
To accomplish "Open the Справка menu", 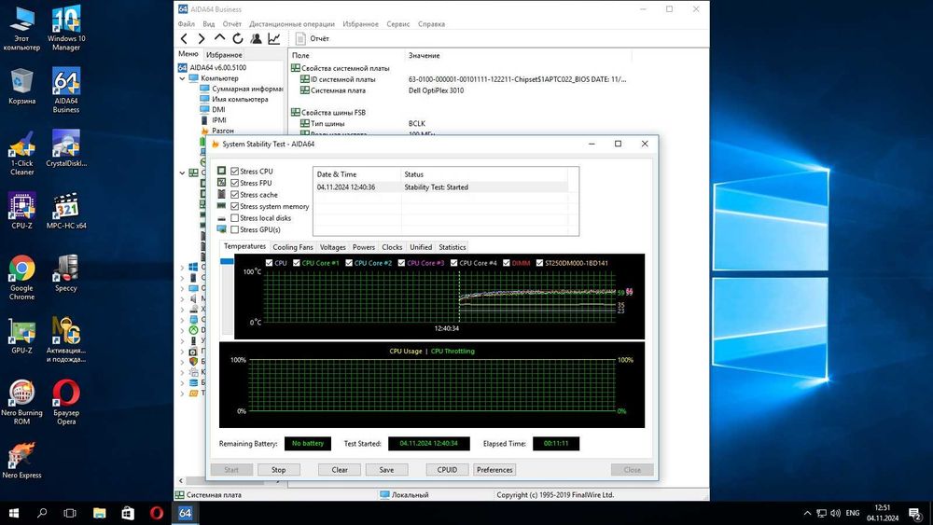I will (431, 24).
